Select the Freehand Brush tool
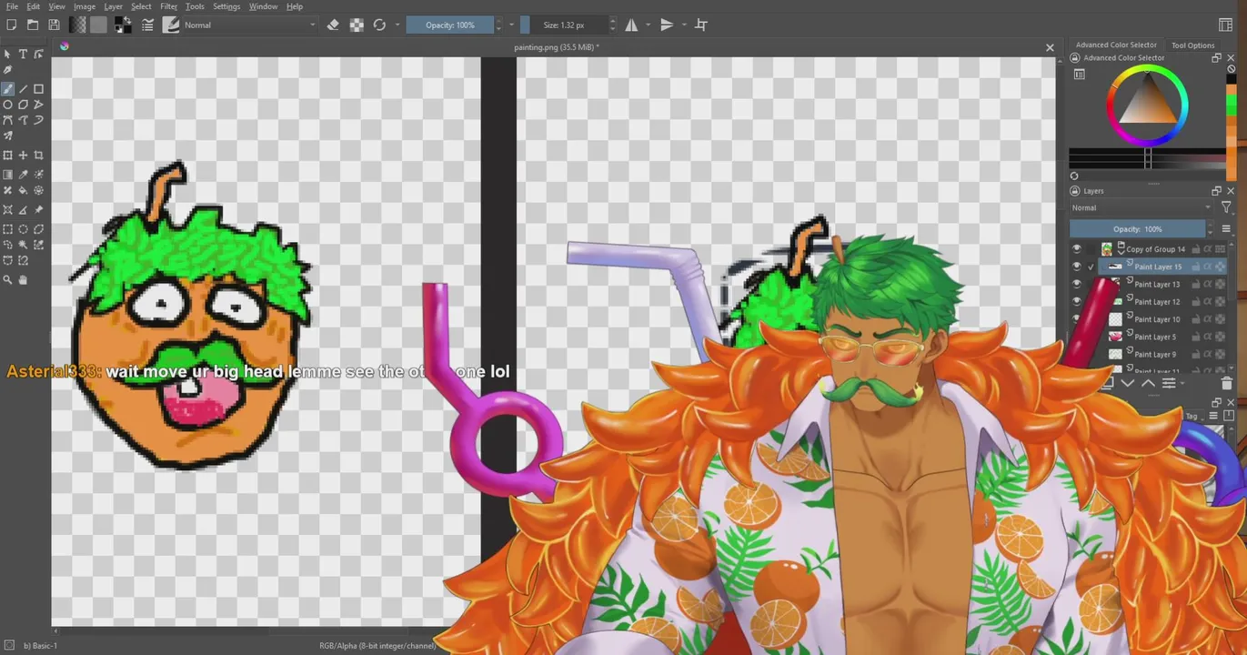The height and width of the screenshot is (655, 1247). click(x=8, y=89)
